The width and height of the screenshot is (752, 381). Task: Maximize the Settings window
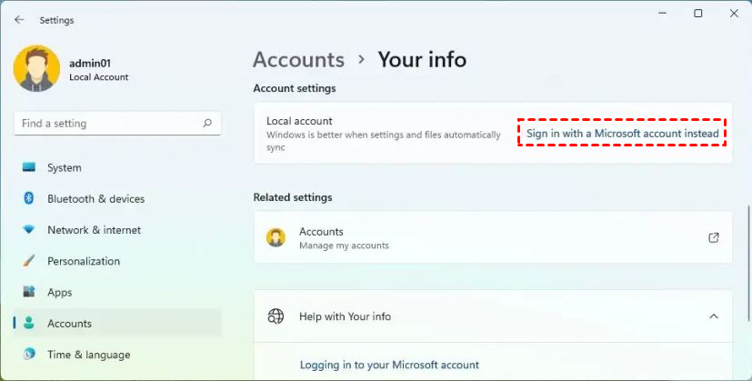pos(697,14)
